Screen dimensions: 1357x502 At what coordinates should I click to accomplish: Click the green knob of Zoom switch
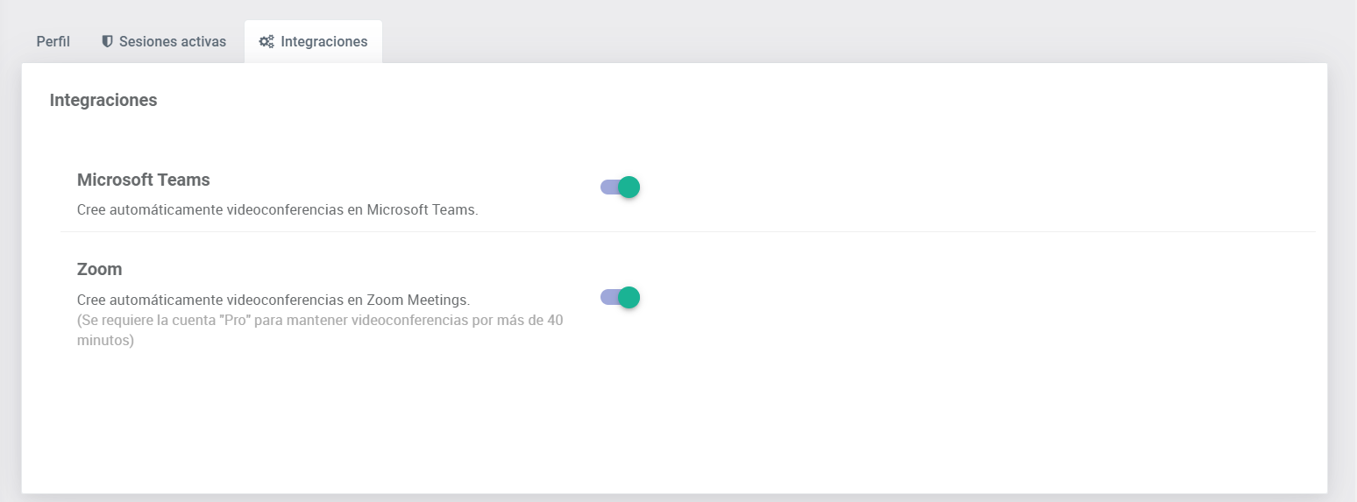coord(629,297)
